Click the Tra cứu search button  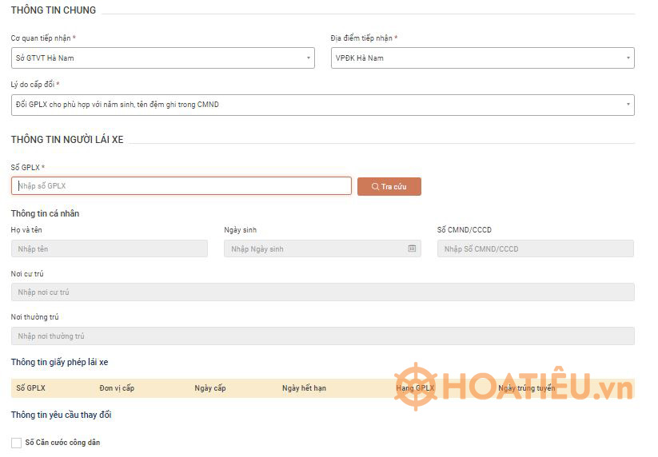click(x=389, y=186)
